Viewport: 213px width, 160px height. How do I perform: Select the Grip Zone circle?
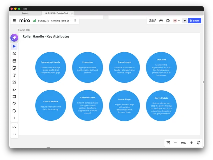click(161, 67)
